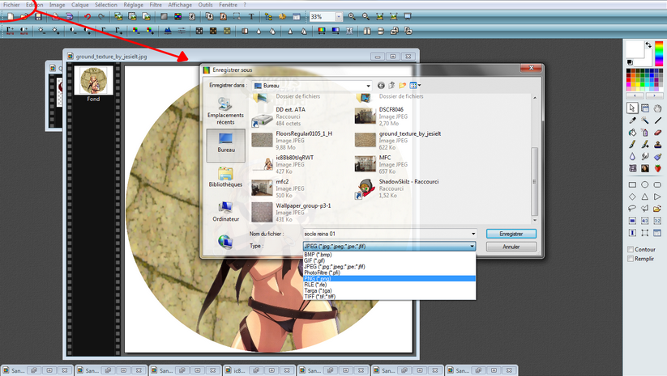667x376 pixels.
Task: Click the Enregistrer button
Action: point(511,234)
